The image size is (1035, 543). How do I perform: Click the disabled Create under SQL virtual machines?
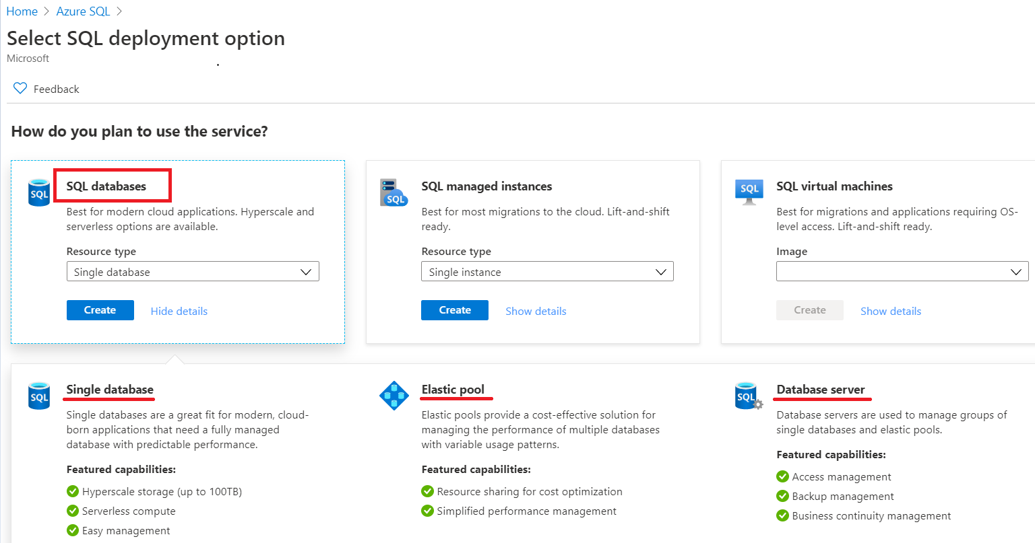810,310
